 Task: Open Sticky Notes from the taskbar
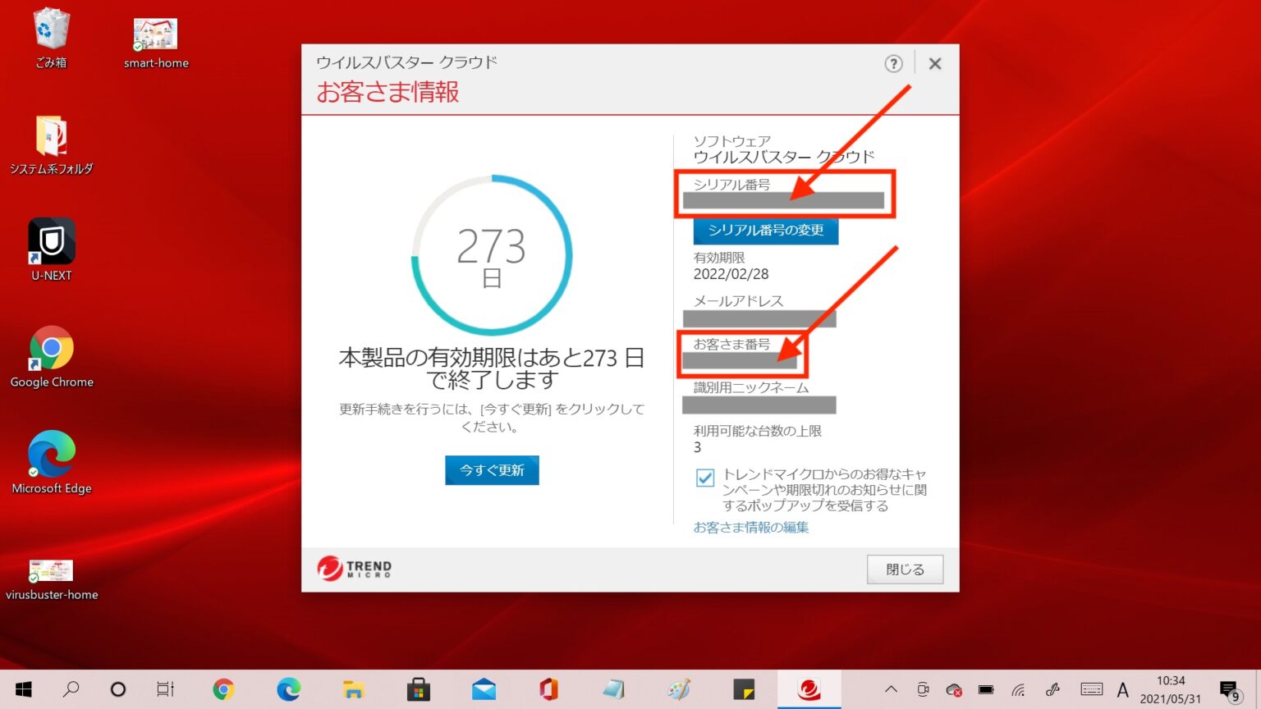pyautogui.click(x=744, y=689)
